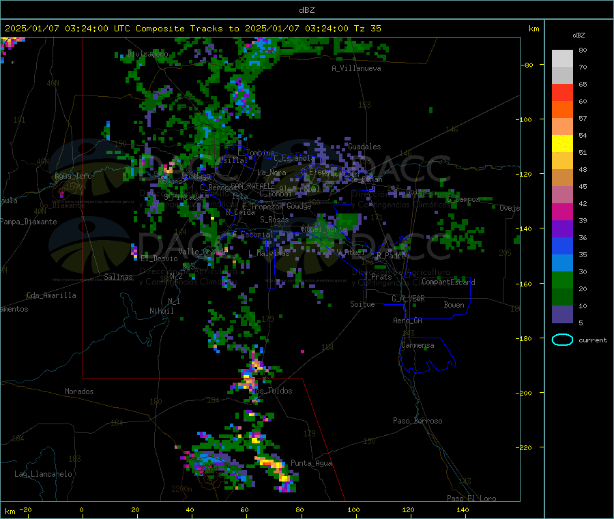Click the 'Cda_Amarilla' place label
This screenshot has height=519, width=614.
(51, 295)
